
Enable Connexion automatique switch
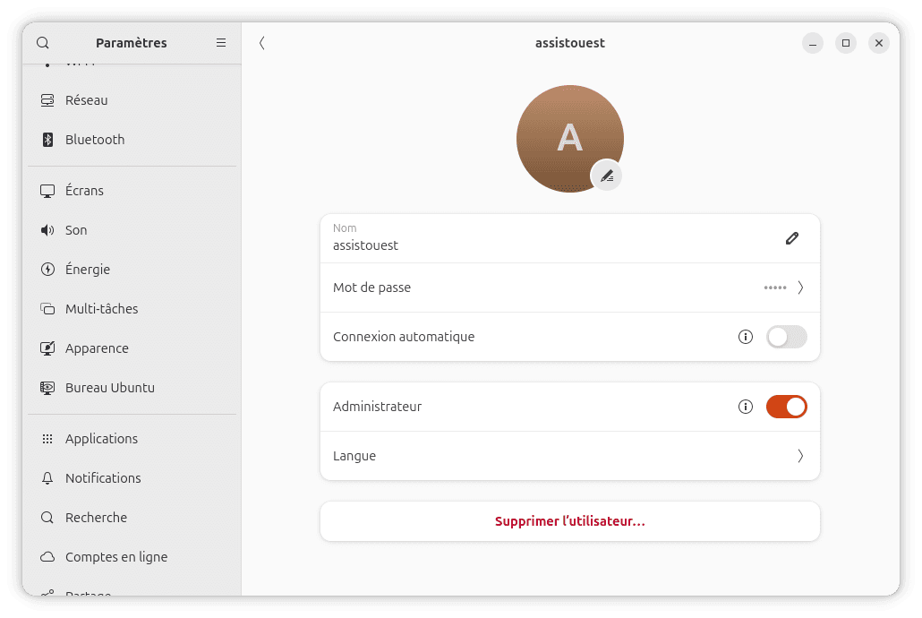coord(786,337)
